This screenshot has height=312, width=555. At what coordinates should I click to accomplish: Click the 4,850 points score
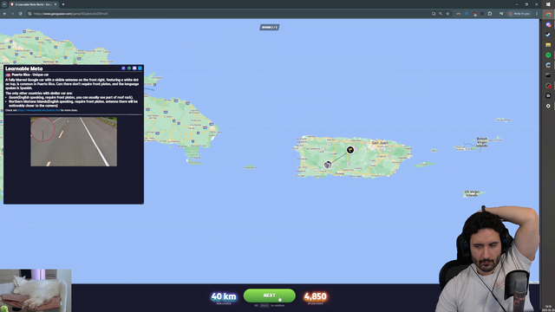[315, 296]
